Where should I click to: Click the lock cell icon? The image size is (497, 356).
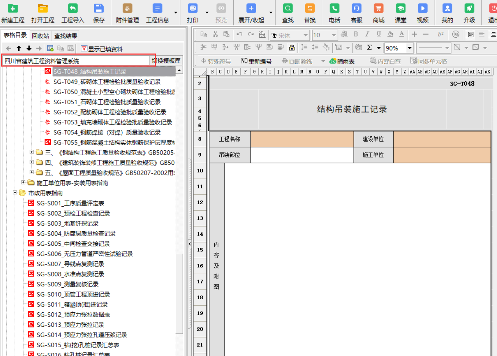click(292, 47)
